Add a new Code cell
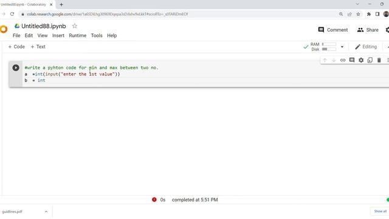This screenshot has height=219, width=389. 16,47
